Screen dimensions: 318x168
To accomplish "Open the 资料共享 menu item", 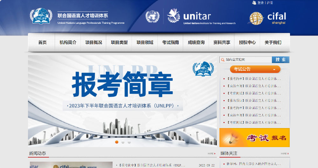I will point(222,42).
